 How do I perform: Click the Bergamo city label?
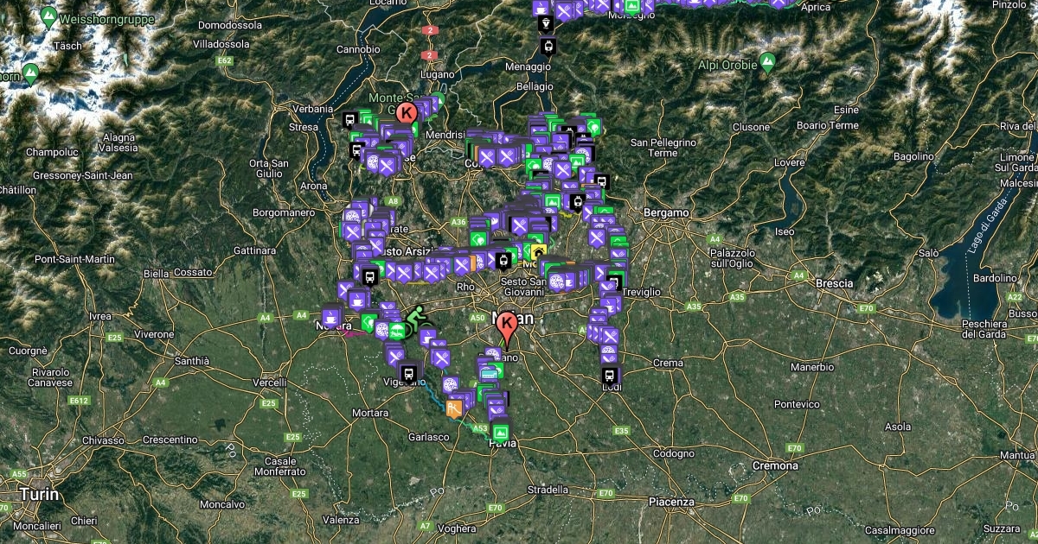pos(665,212)
